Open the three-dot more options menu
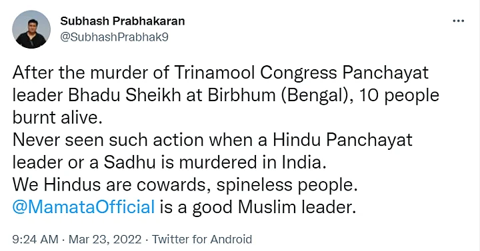Screen dimensions: 480x251 tap(458, 21)
